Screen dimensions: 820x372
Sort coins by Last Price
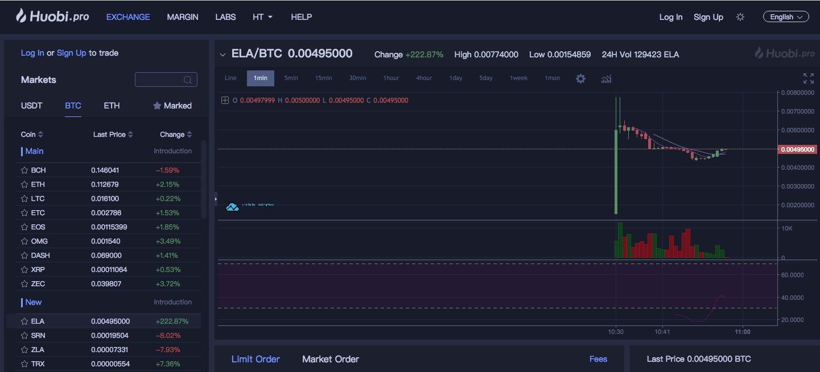[x=113, y=135]
